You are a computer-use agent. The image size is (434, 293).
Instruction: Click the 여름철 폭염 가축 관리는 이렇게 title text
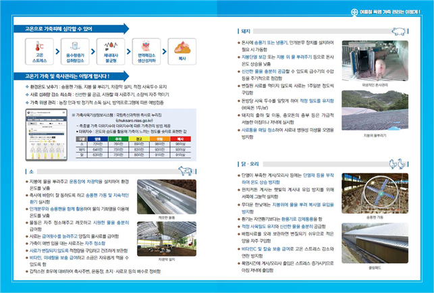pos(390,12)
